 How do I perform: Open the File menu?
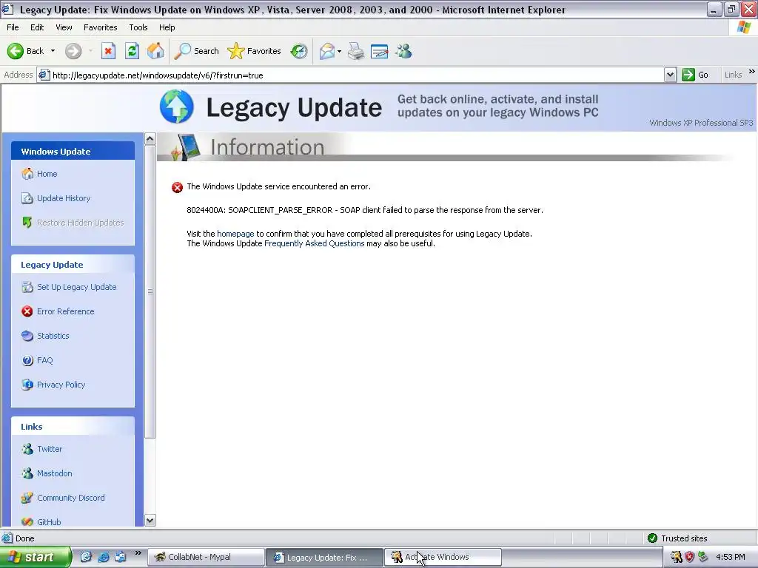(x=13, y=27)
